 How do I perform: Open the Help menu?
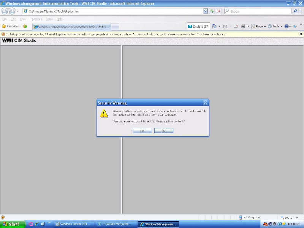(60, 19)
